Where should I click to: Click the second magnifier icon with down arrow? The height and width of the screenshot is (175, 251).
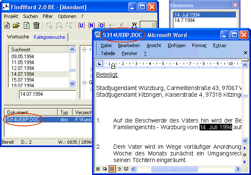(x=59, y=25)
